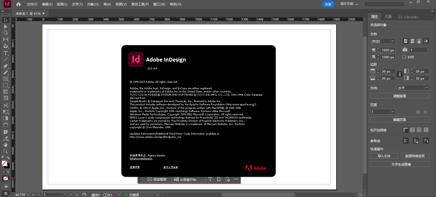Image resolution: width=436 pixels, height=197 pixels.
Task: Select the Eyedropper tool
Action: [6, 138]
